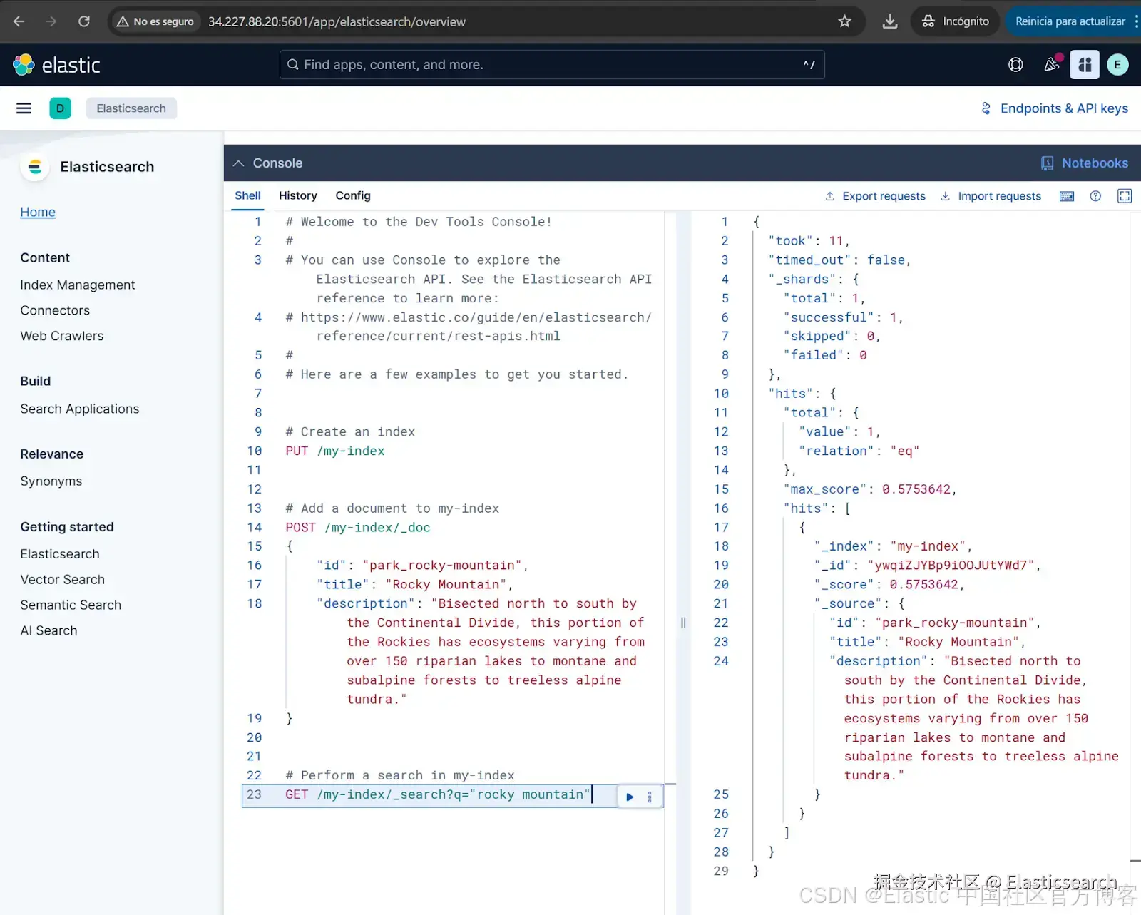Switch to the History tab
The width and height of the screenshot is (1141, 915).
point(297,195)
